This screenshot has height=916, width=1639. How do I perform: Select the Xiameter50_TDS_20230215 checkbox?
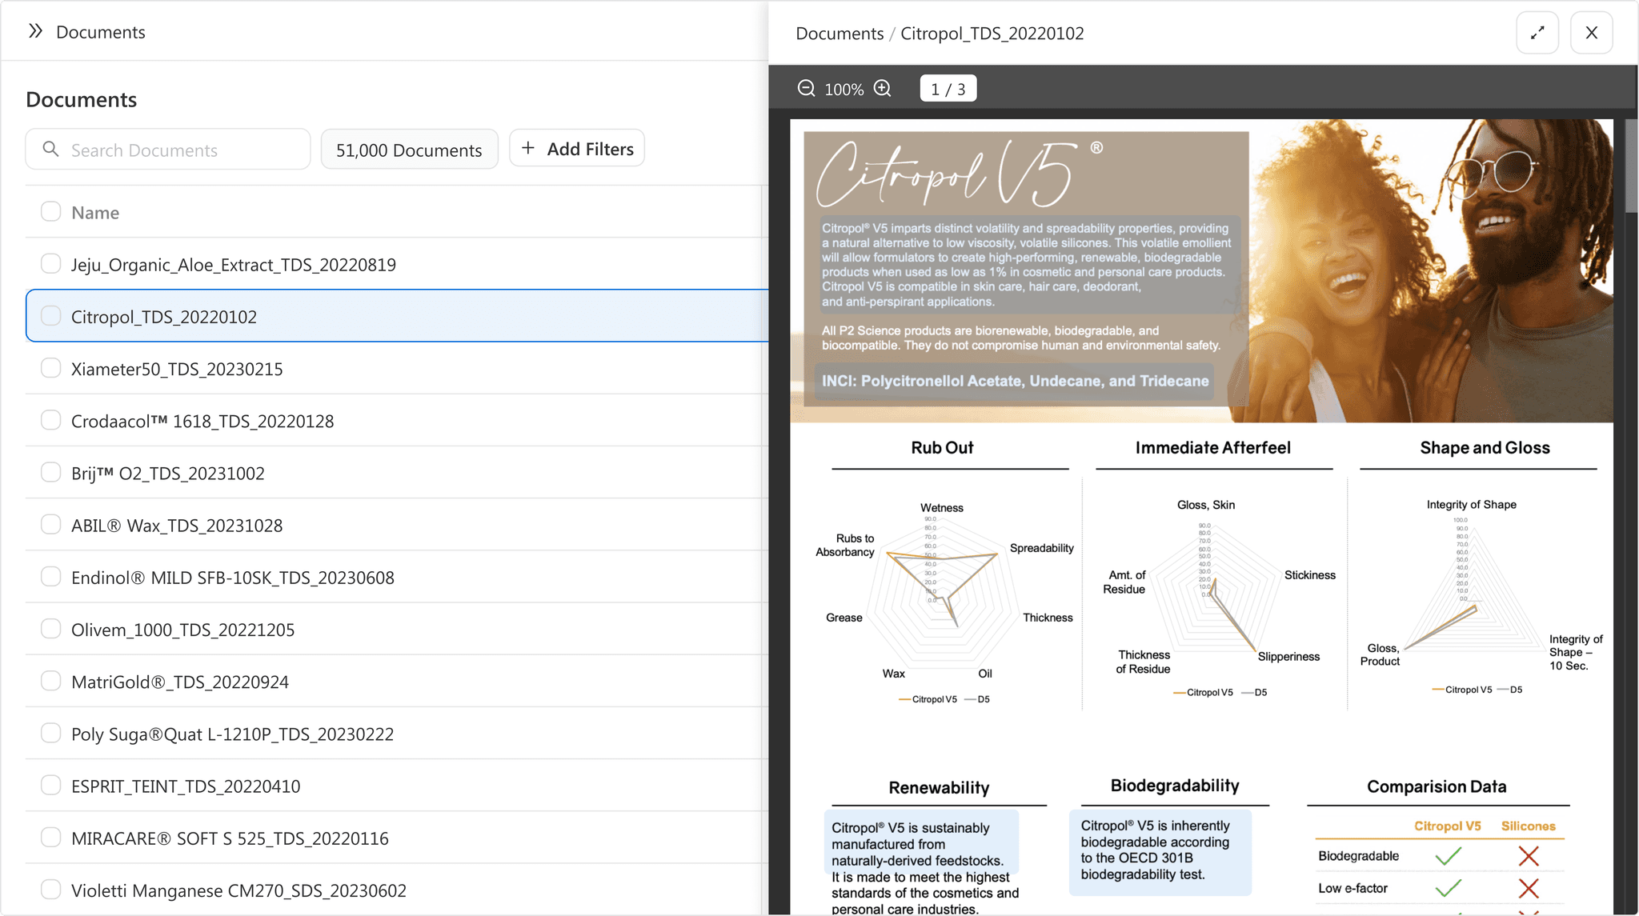coord(50,368)
